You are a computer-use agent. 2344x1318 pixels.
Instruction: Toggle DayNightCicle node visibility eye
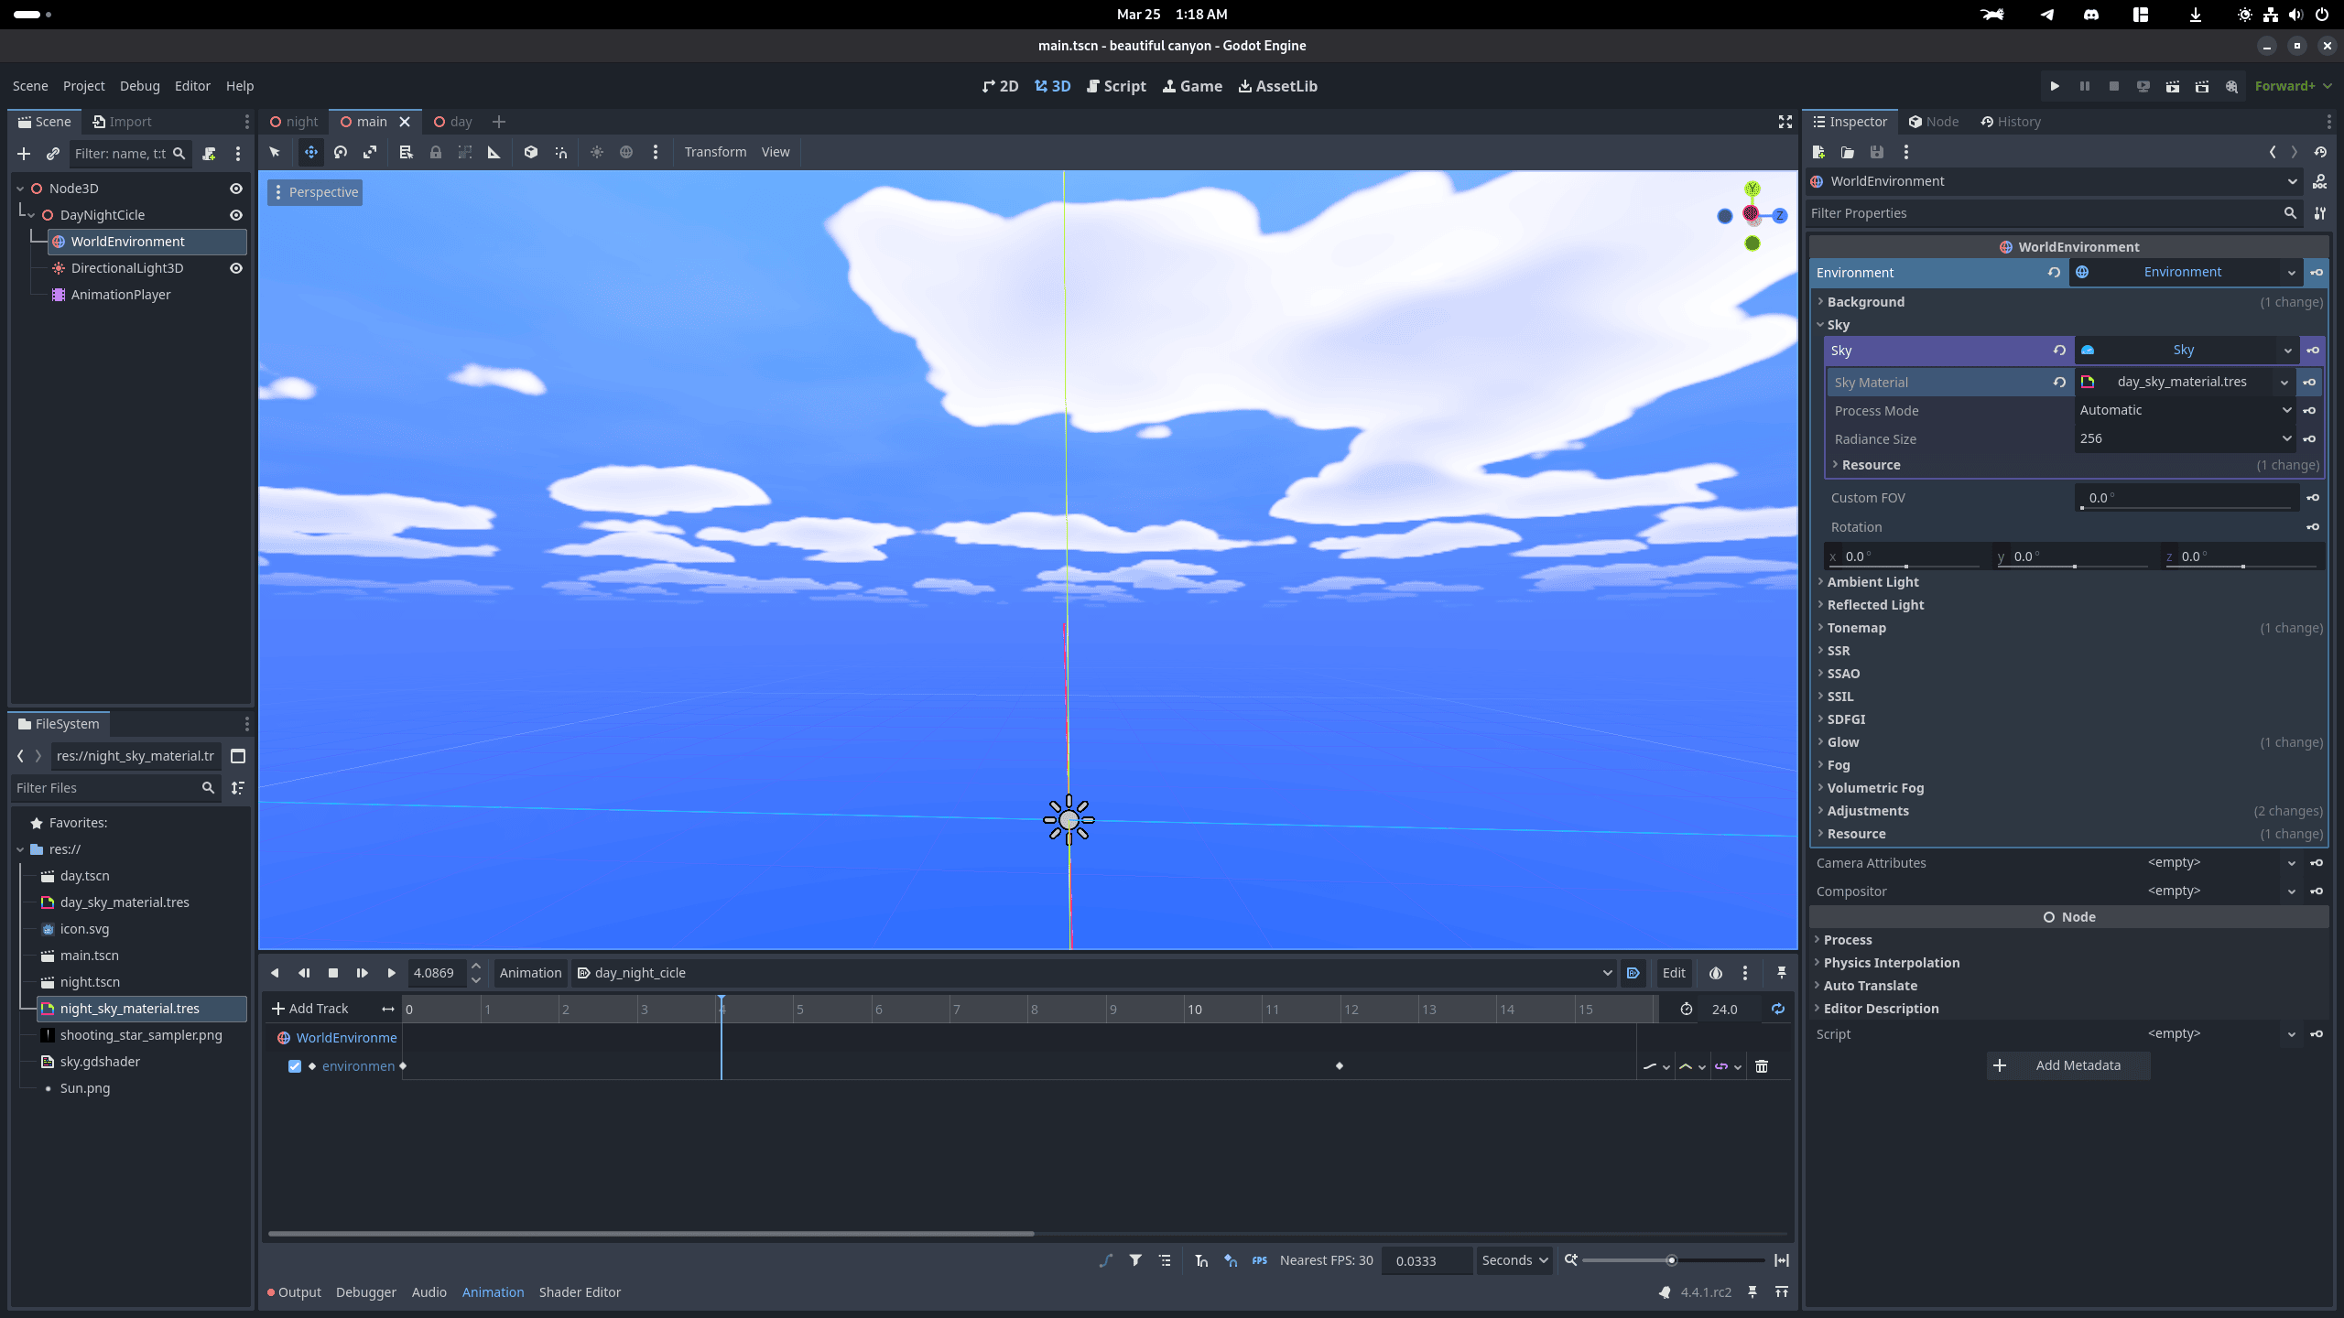tap(236, 215)
